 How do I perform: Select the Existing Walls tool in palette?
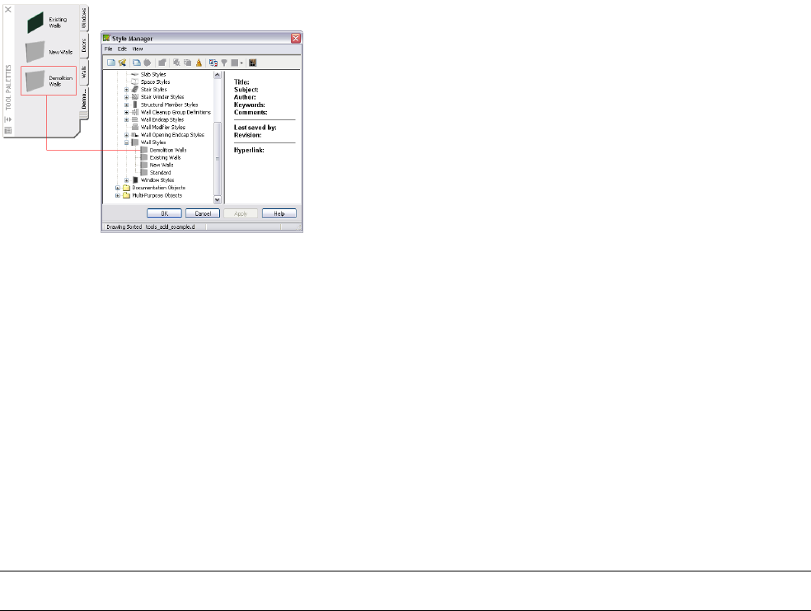coord(49,22)
